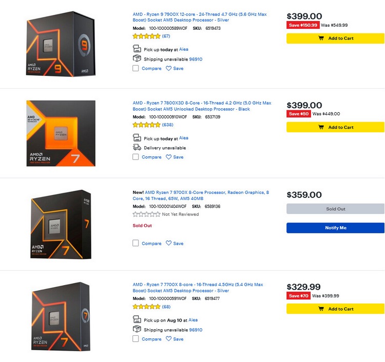Viewport: 385px width, 362px height.
Task: Add the Ryzen 9 7900X to cart
Action: point(335,38)
